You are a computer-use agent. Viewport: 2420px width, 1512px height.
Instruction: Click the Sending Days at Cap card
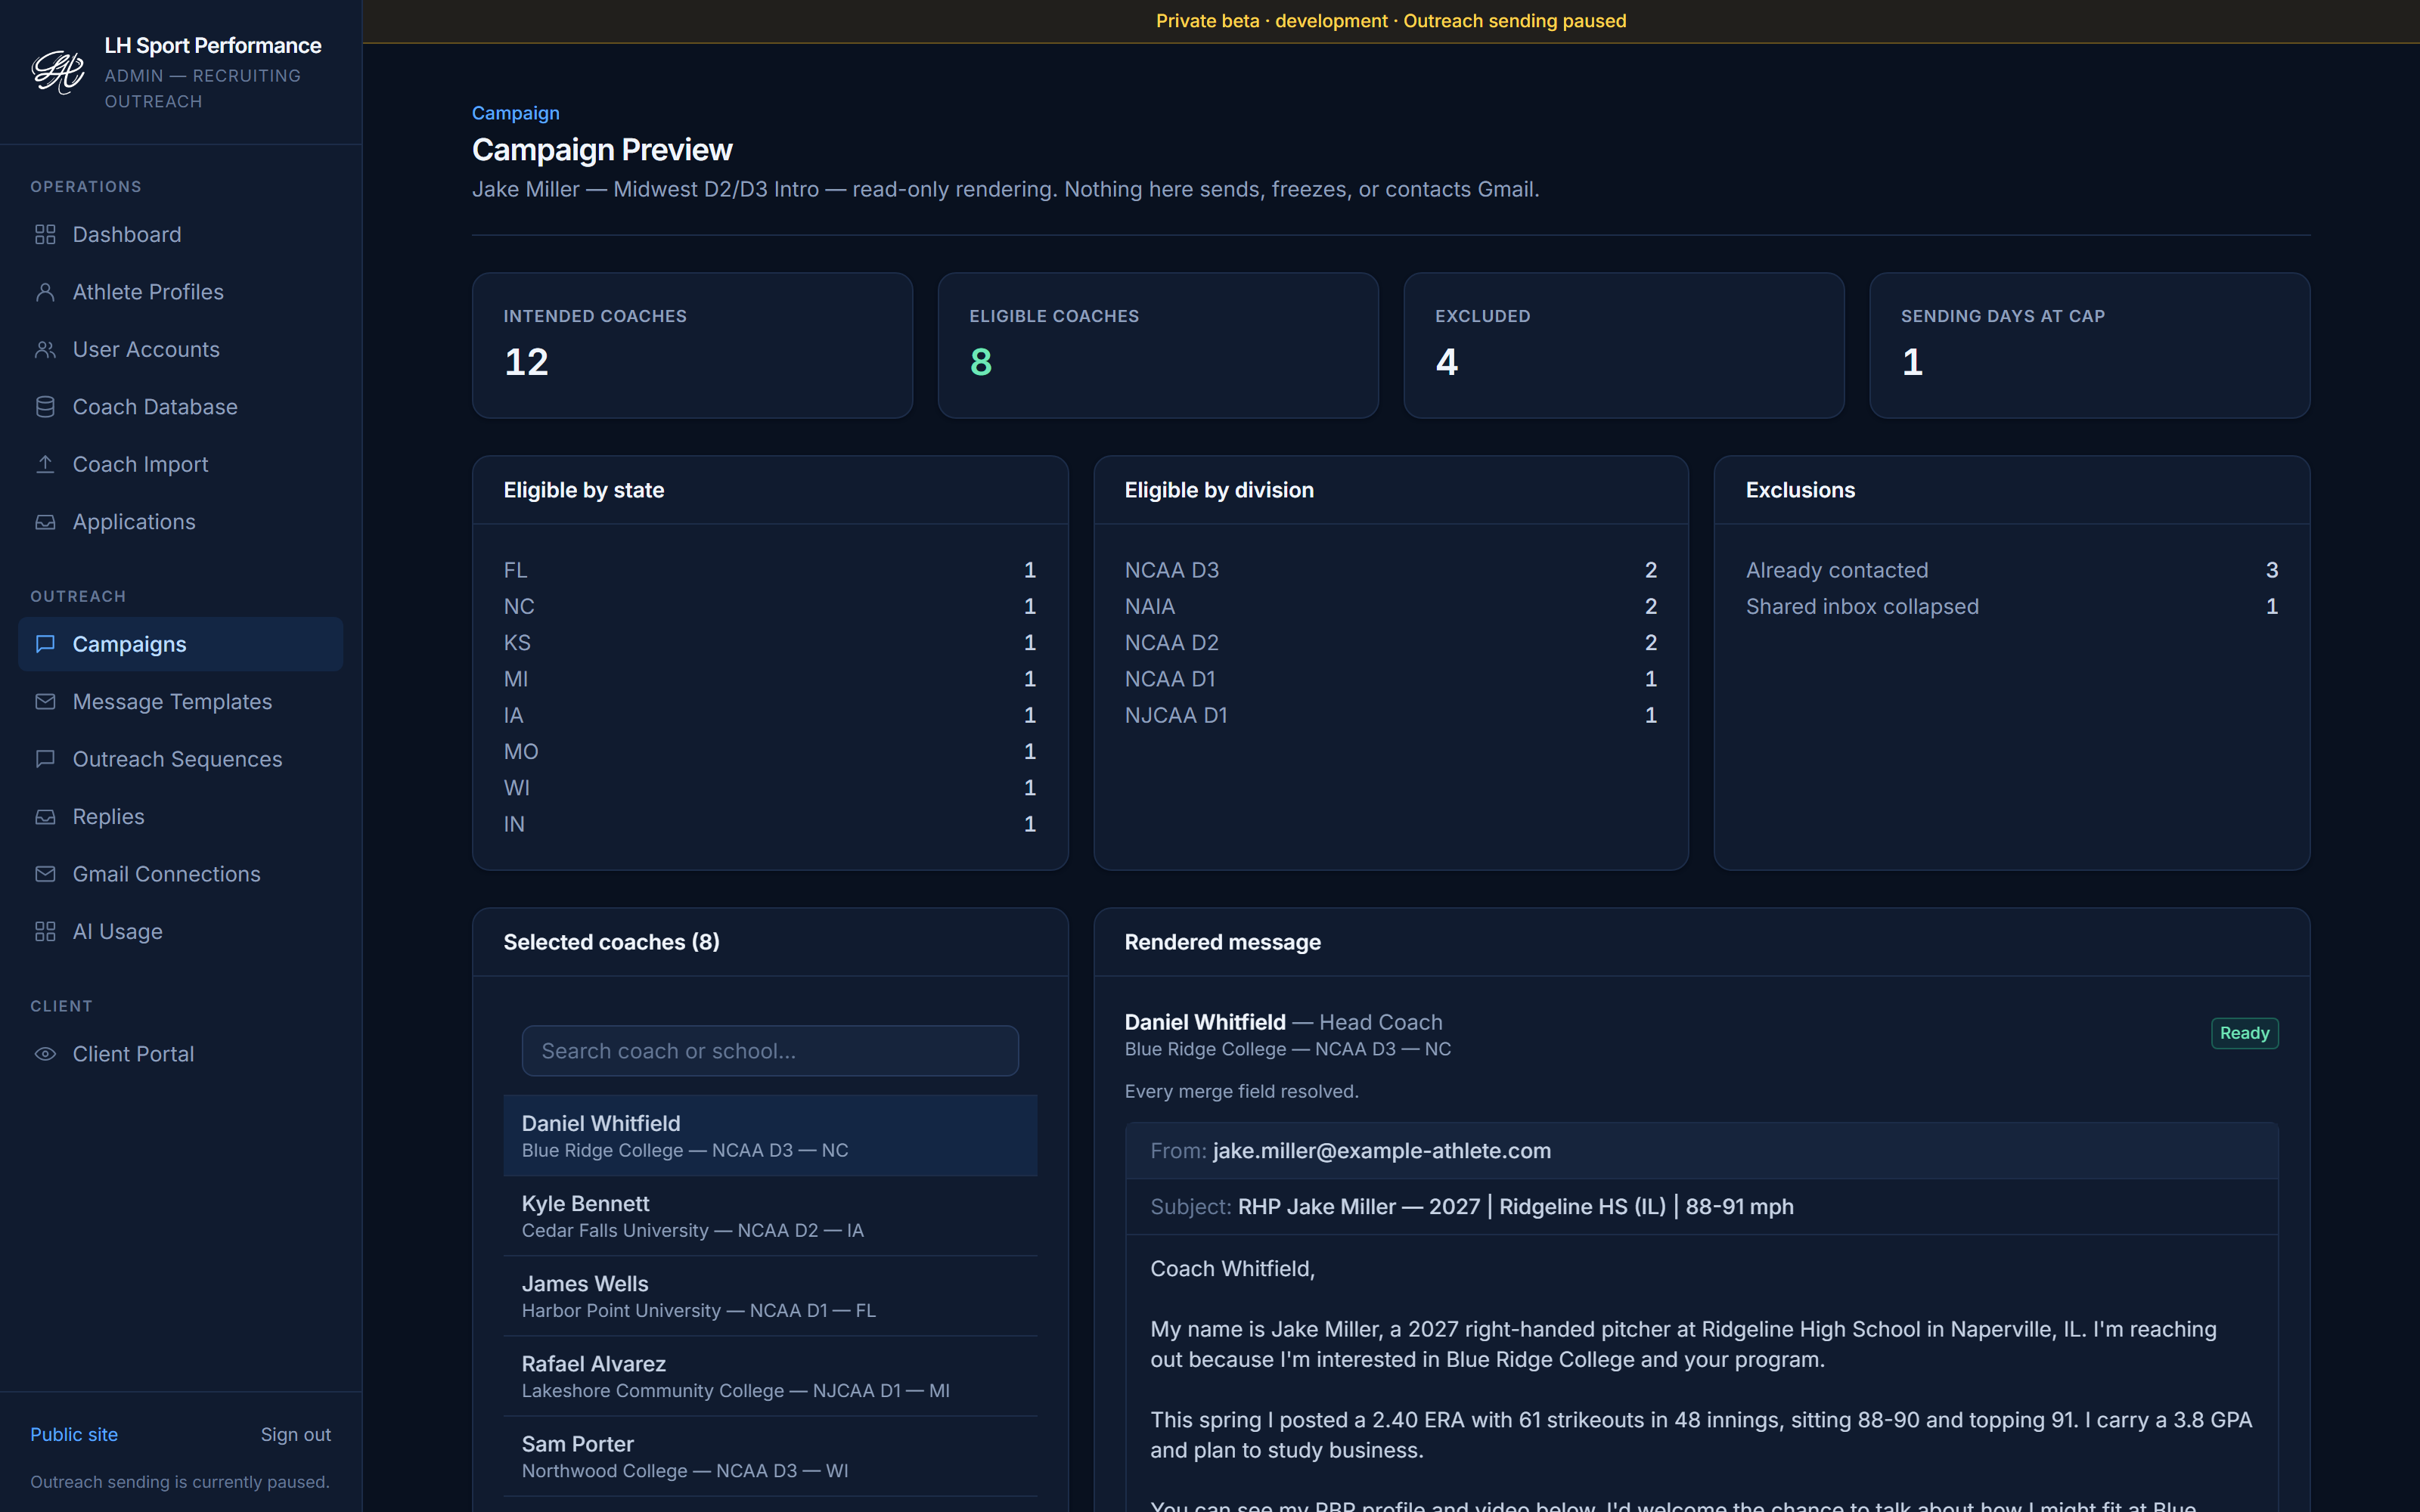click(x=2090, y=345)
